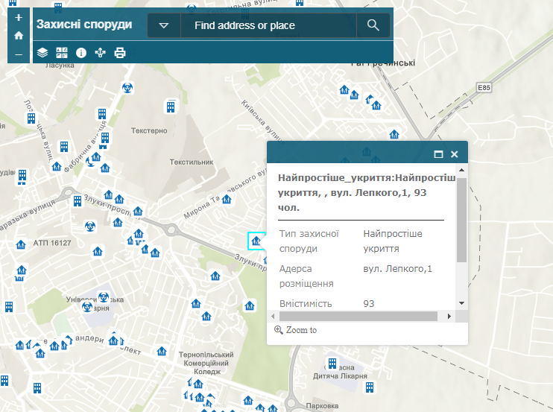Click building marker near Дитяча Лікарня
The width and height of the screenshot is (553, 412).
pos(332,364)
